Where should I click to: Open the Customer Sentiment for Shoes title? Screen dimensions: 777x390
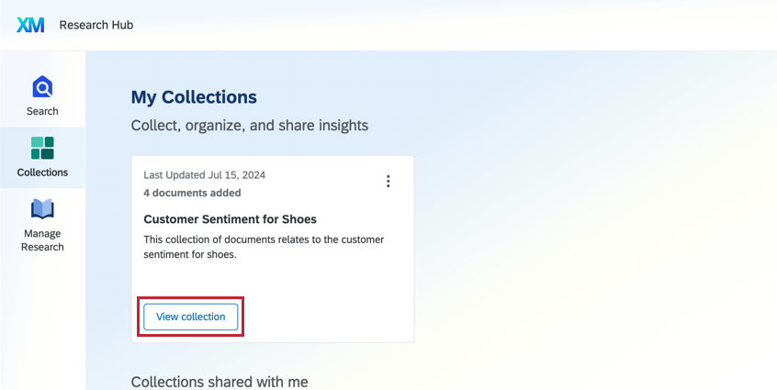[x=230, y=219]
